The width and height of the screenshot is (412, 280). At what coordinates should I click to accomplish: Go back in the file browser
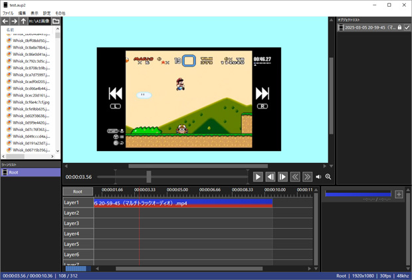5,21
